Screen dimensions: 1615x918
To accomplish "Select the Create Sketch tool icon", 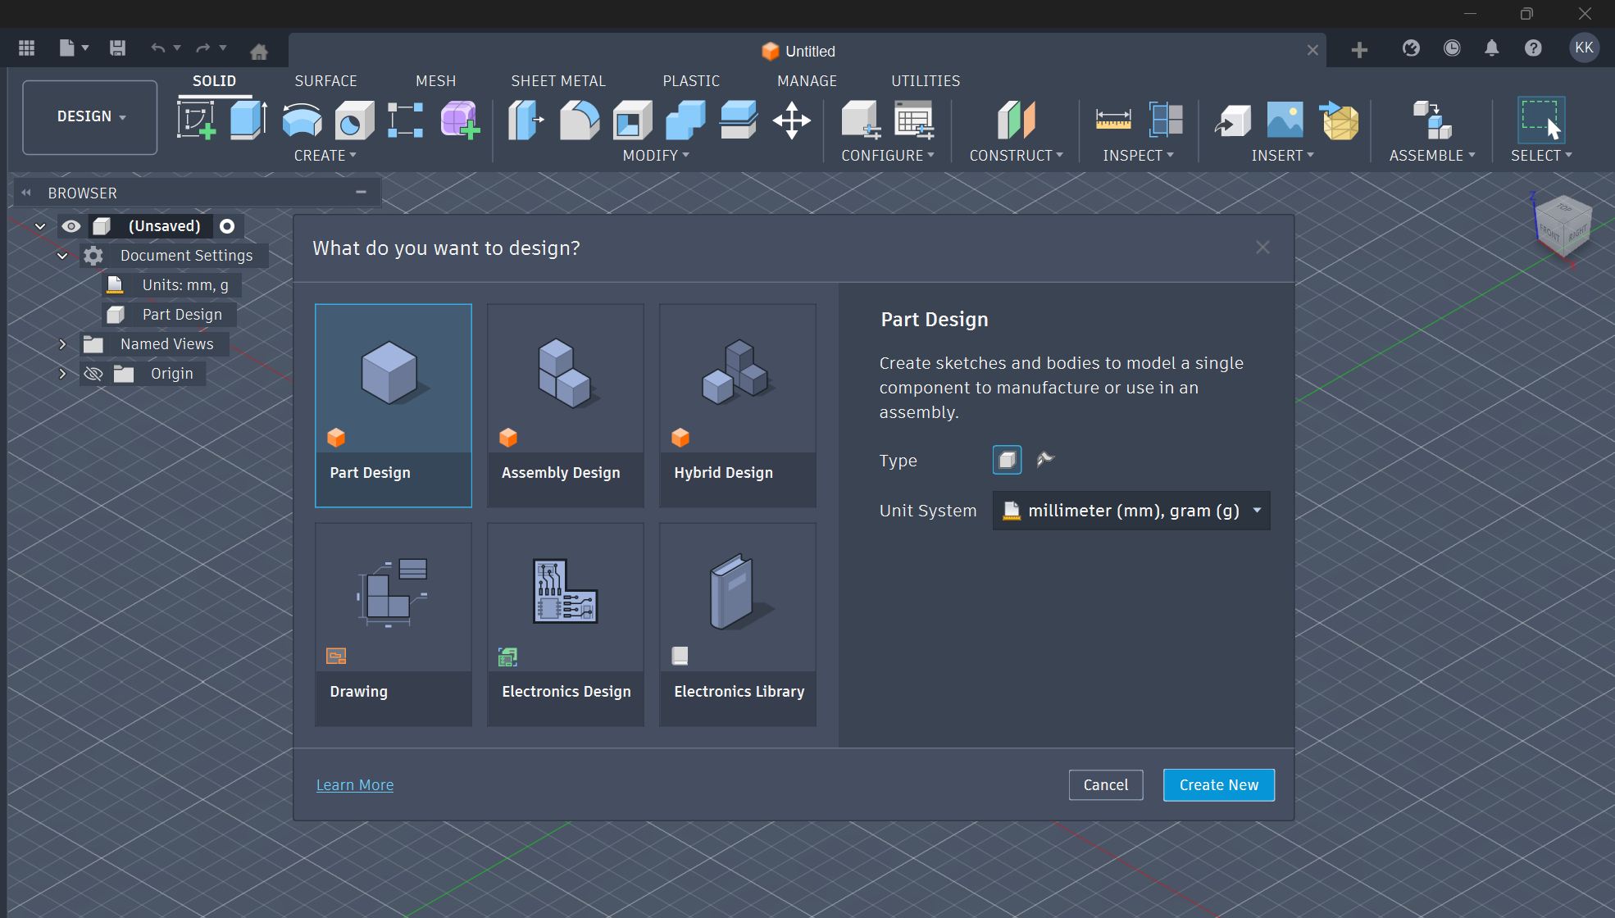I will tap(196, 120).
